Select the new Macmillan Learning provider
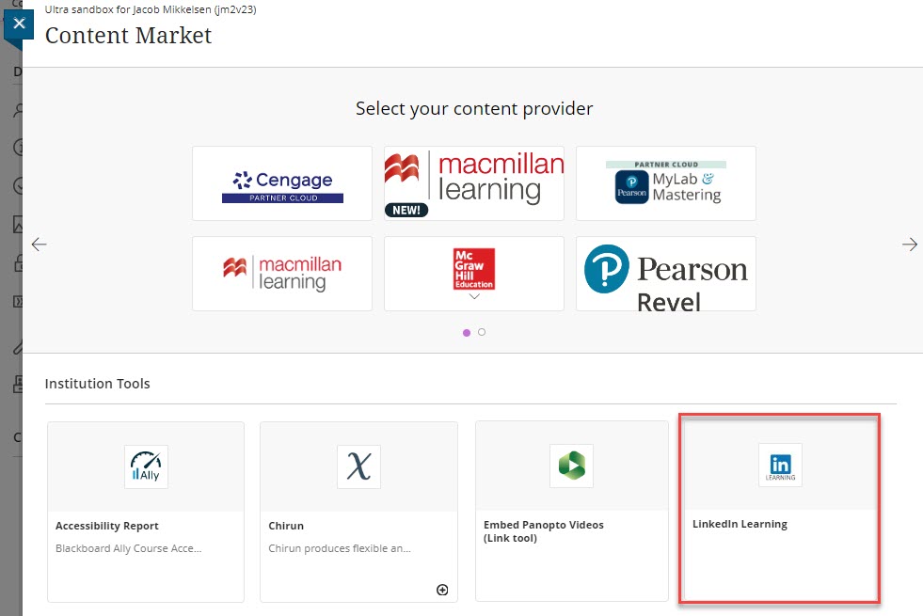 (x=473, y=182)
